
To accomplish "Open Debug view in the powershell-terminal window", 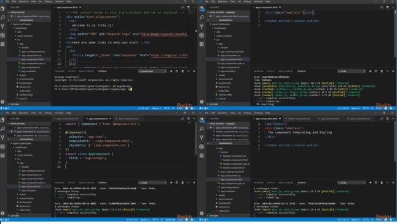I will click(x=2, y=35).
